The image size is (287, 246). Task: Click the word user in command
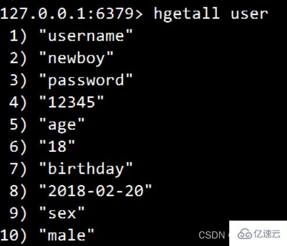click(x=249, y=14)
